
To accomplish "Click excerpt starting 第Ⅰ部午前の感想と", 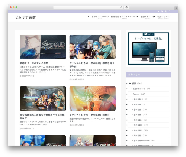I will (x=93, y=73).
